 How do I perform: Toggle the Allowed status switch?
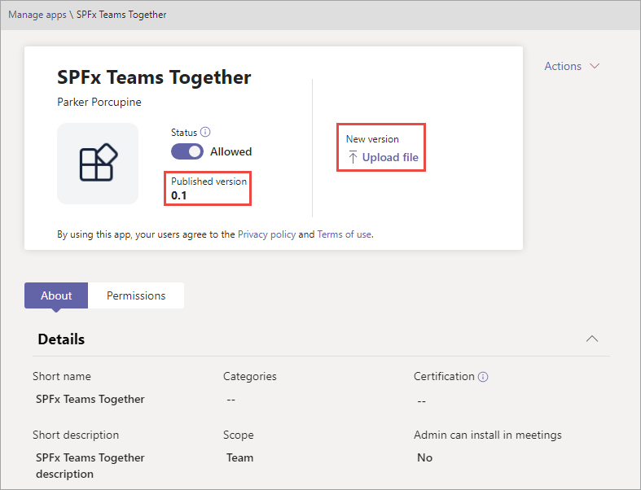pos(187,151)
